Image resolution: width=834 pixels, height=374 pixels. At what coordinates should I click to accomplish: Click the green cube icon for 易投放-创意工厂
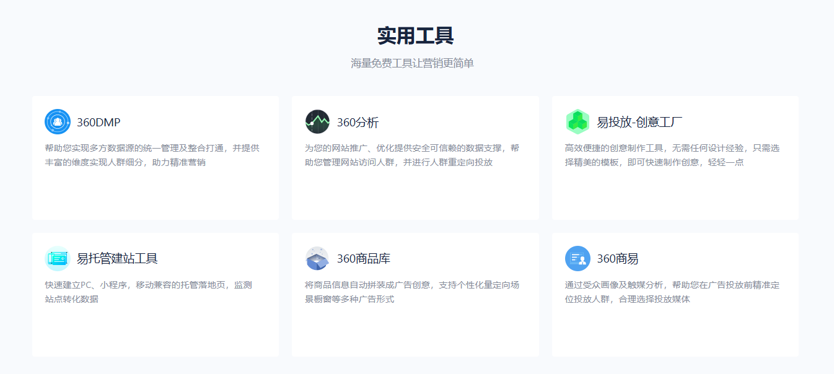[578, 122]
